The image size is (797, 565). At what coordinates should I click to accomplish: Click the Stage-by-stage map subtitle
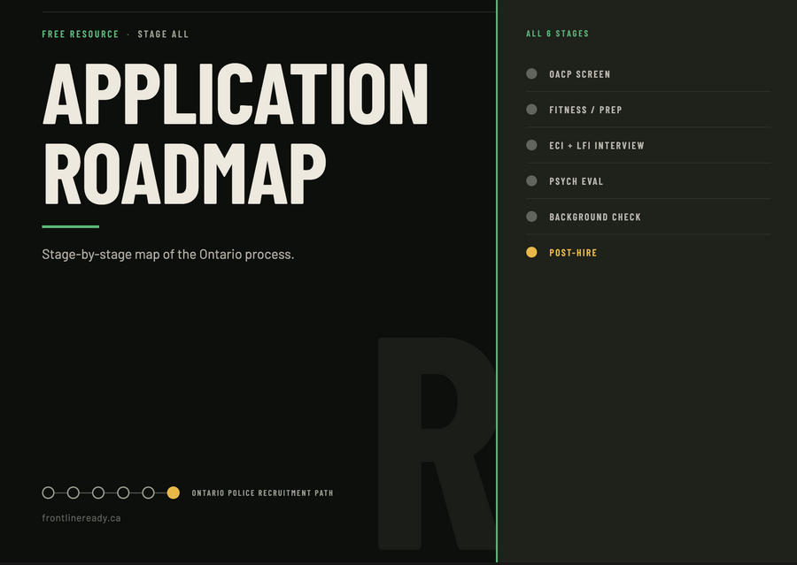click(167, 254)
